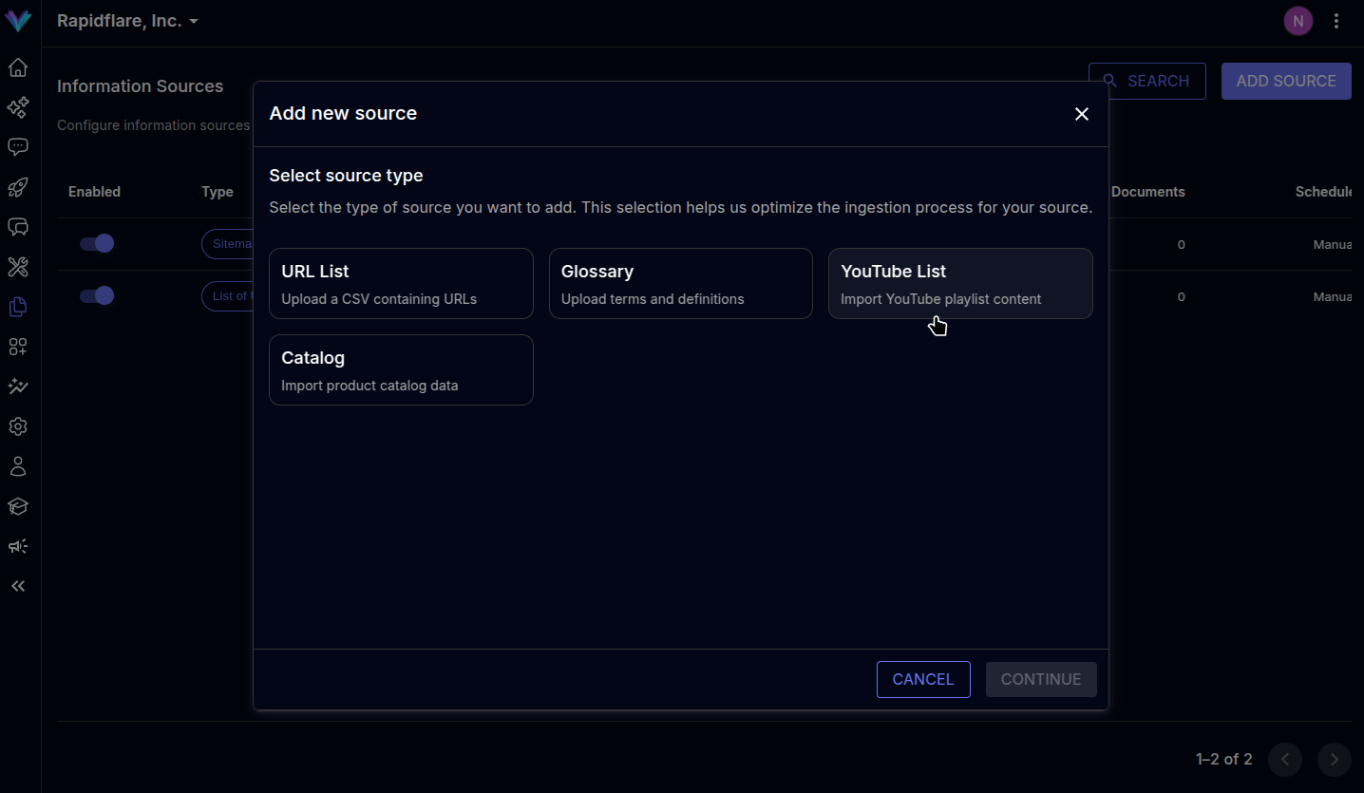Collapse the sidebar with the double-chevron button
The width and height of the screenshot is (1364, 793).
pos(17,586)
